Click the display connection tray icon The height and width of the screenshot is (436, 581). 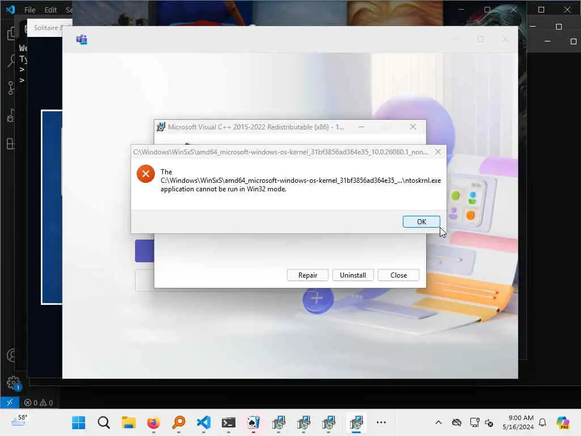474,422
